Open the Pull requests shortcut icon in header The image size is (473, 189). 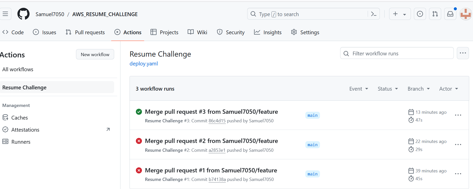click(x=435, y=14)
